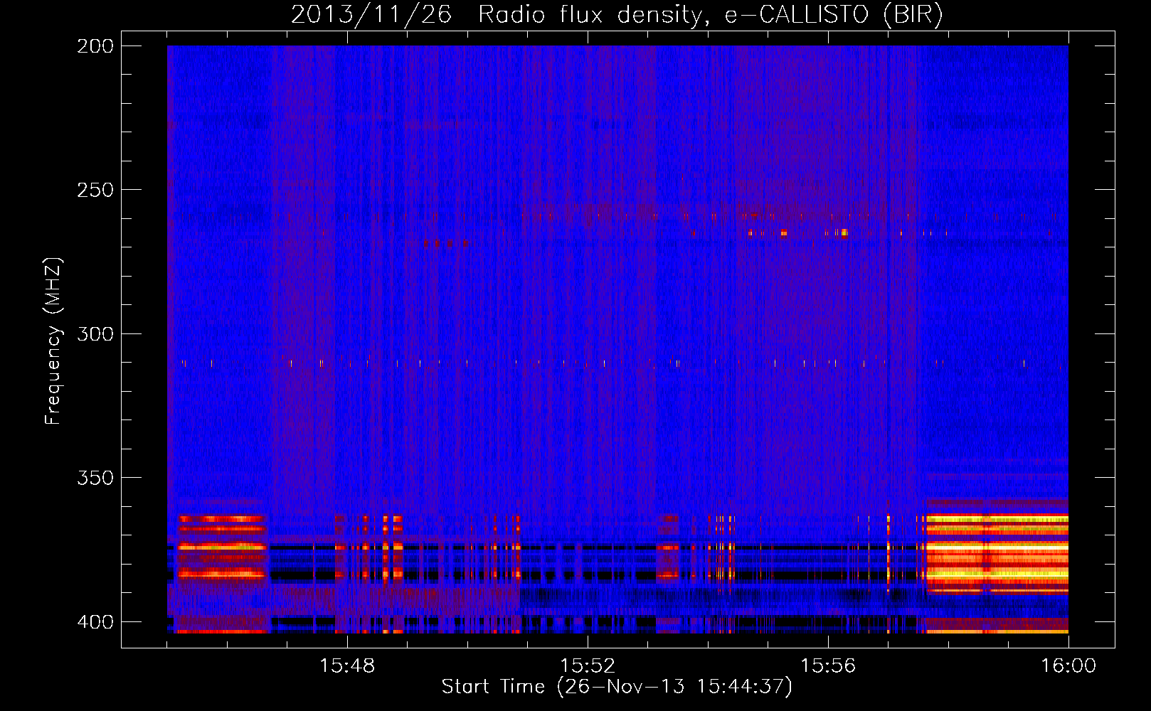
Task: Select the 250 frequency tick label
Action: point(95,190)
